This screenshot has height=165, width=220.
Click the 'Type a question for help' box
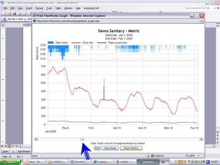click(x=197, y=8)
